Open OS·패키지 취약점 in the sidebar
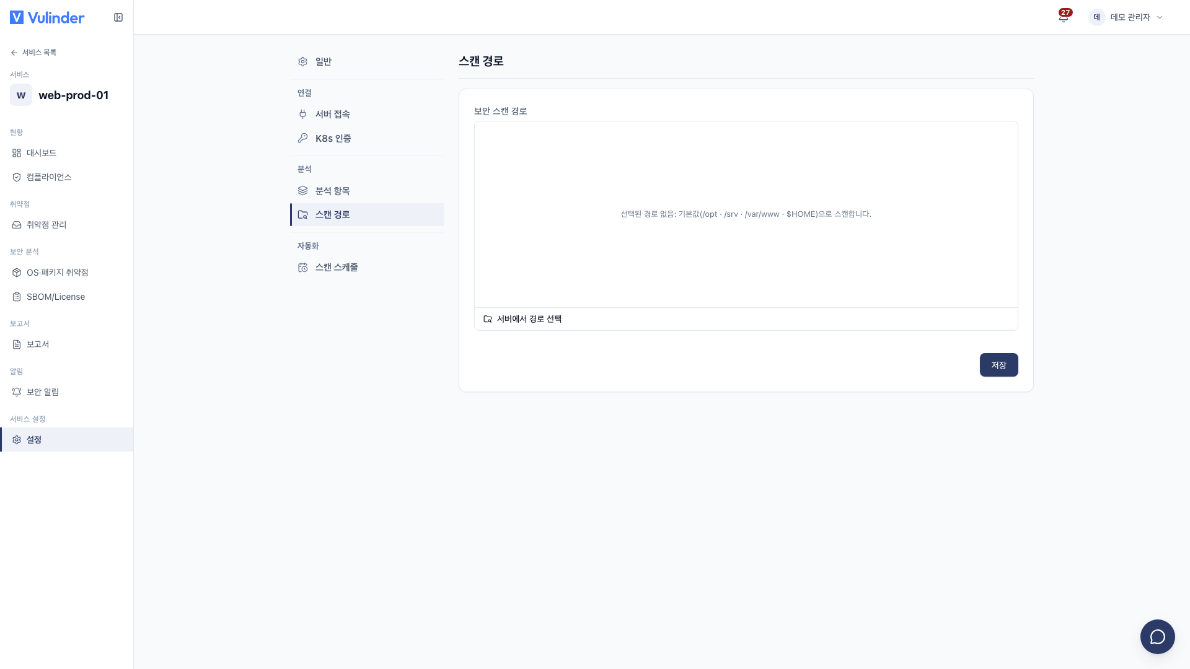Image resolution: width=1190 pixels, height=669 pixels. pyautogui.click(x=67, y=273)
